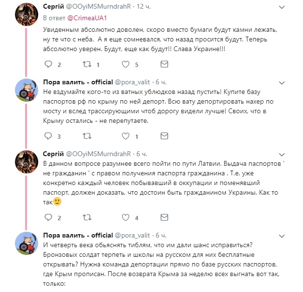Reply to Сергій's first tweet
Viewport: 303px width, 292px height.
(47, 64)
